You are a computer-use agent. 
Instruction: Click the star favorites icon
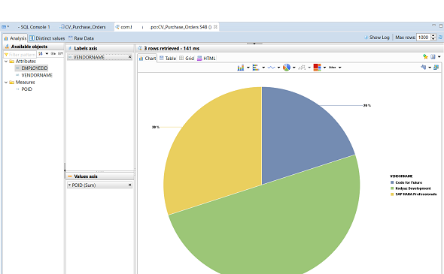pos(425,57)
